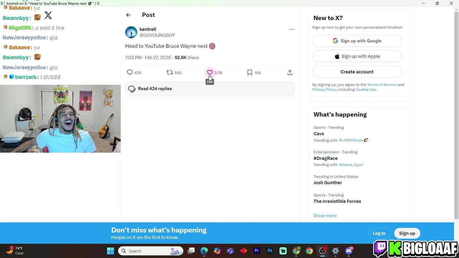The height and width of the screenshot is (258, 459).
Task: Click MigoEBK's chat message
Action: point(33,28)
